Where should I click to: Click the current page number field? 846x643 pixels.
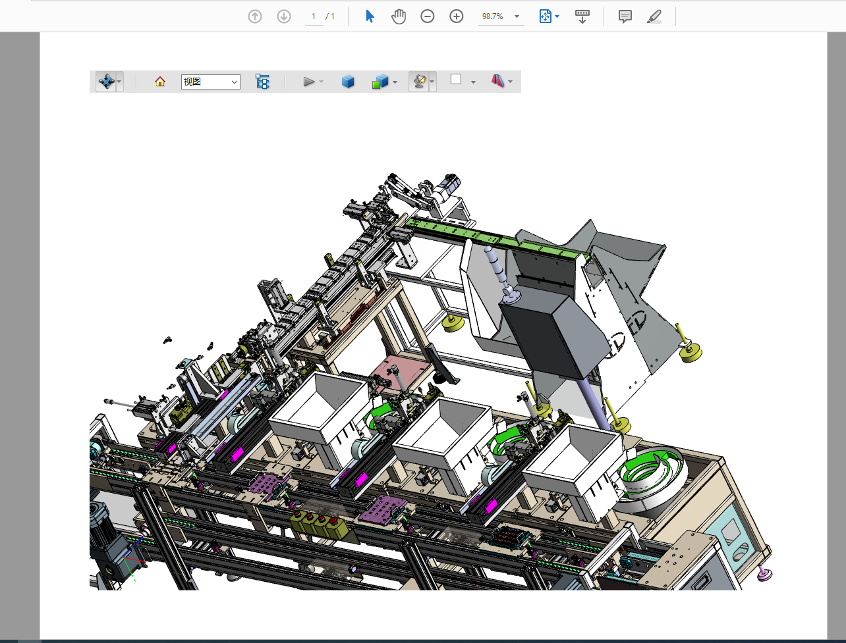pyautogui.click(x=314, y=16)
